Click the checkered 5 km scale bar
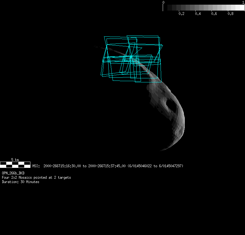 point(15,164)
